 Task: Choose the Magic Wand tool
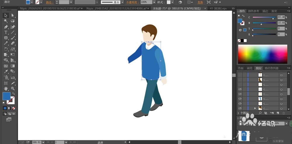click(x=6, y=21)
